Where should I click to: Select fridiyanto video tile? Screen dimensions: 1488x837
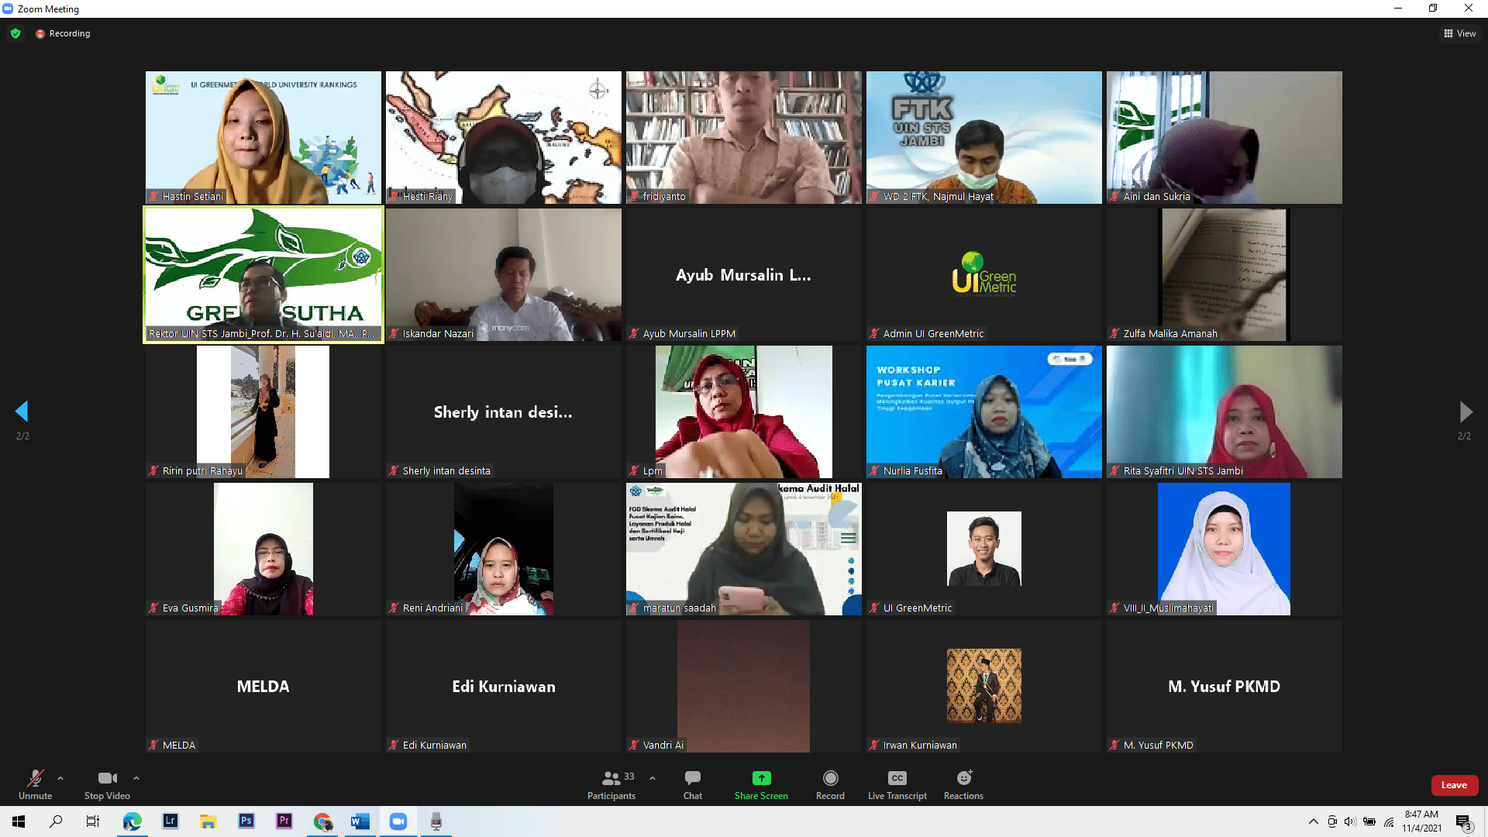point(744,138)
